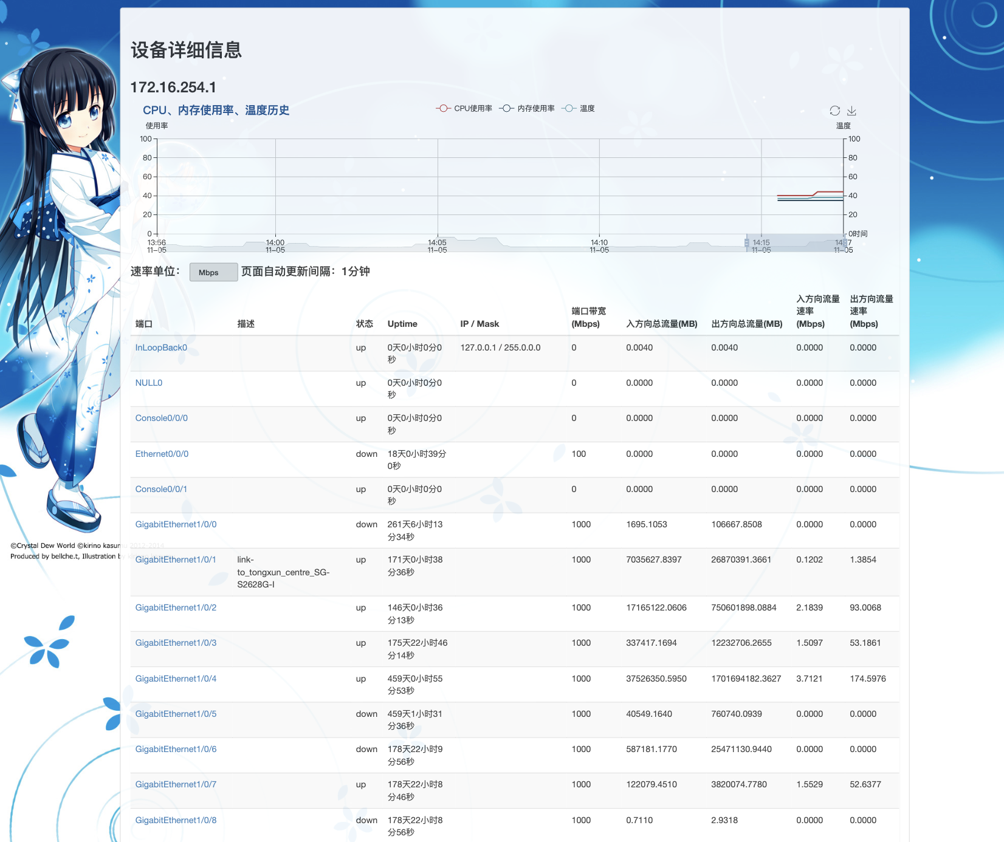Click the 入方向流量速率(Mbps) column header
Image resolution: width=1004 pixels, height=842 pixels.
coord(818,311)
